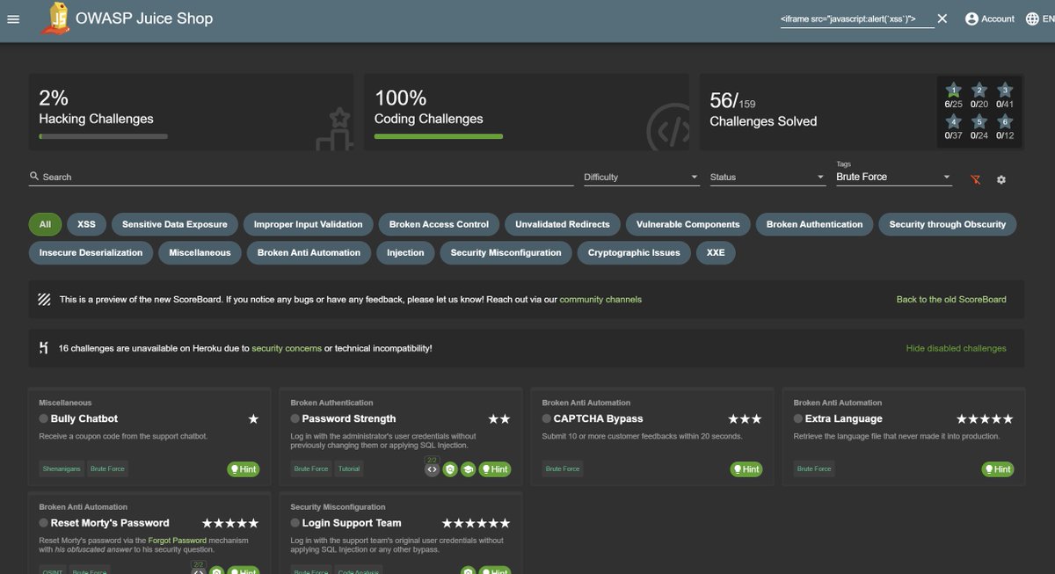Show hint for CAPTCHA Bypass
The image size is (1055, 574).
(x=746, y=469)
